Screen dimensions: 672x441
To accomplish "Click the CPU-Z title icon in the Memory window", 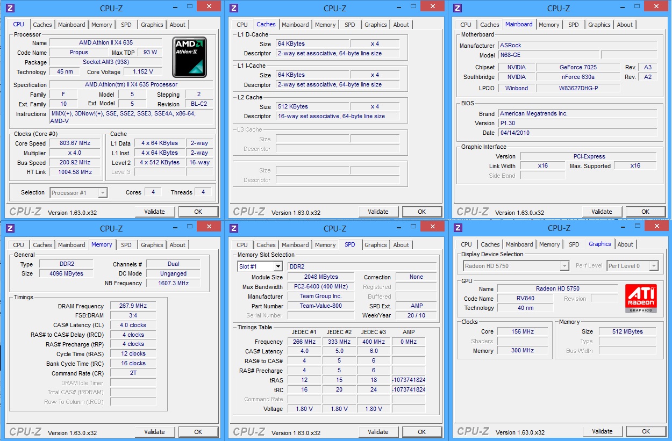I will (10, 228).
